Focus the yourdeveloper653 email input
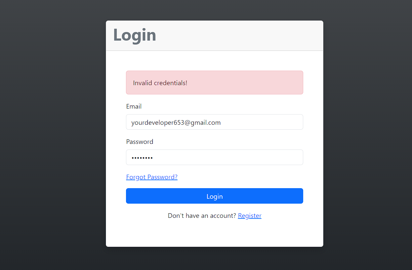Viewport: 412px width, 270px height. pyautogui.click(x=214, y=122)
